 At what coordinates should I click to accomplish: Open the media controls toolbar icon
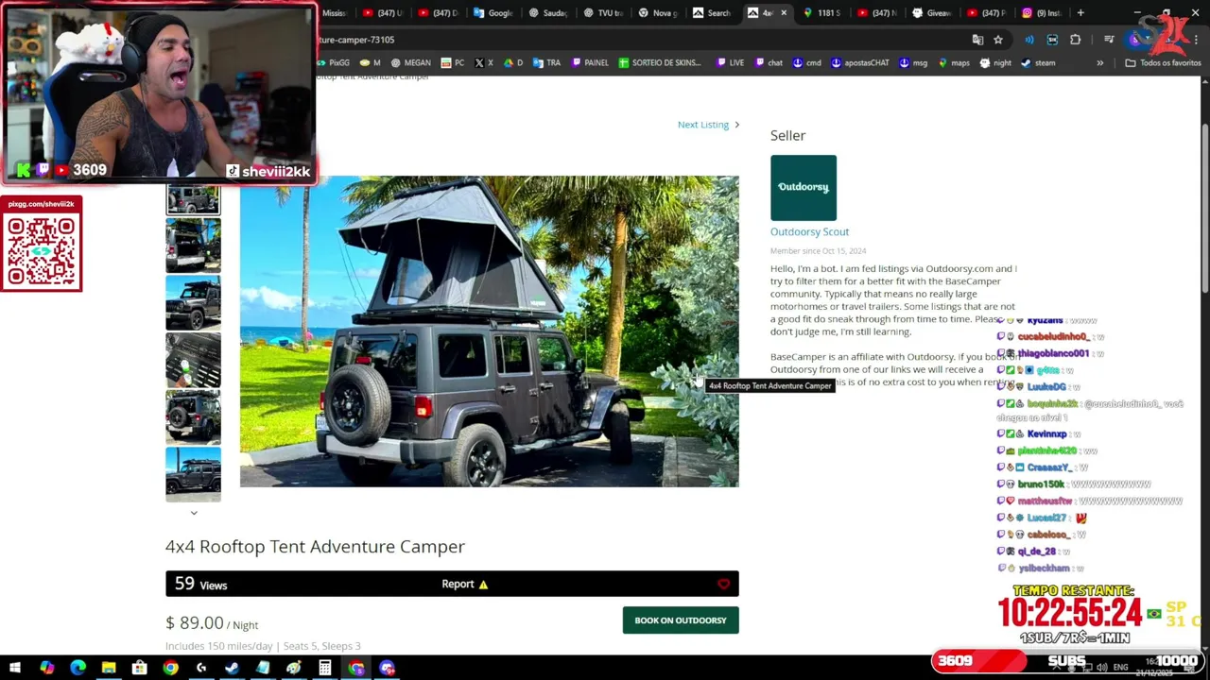pos(1110,40)
